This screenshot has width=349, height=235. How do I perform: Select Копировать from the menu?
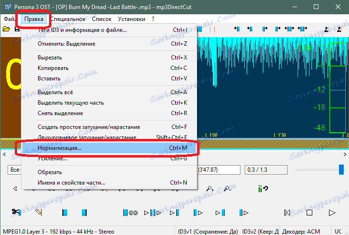pos(109,68)
